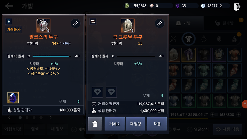Open the 거래소 marketplace button
Image resolution: width=247 pixels, height=139 pixels.
(115, 124)
